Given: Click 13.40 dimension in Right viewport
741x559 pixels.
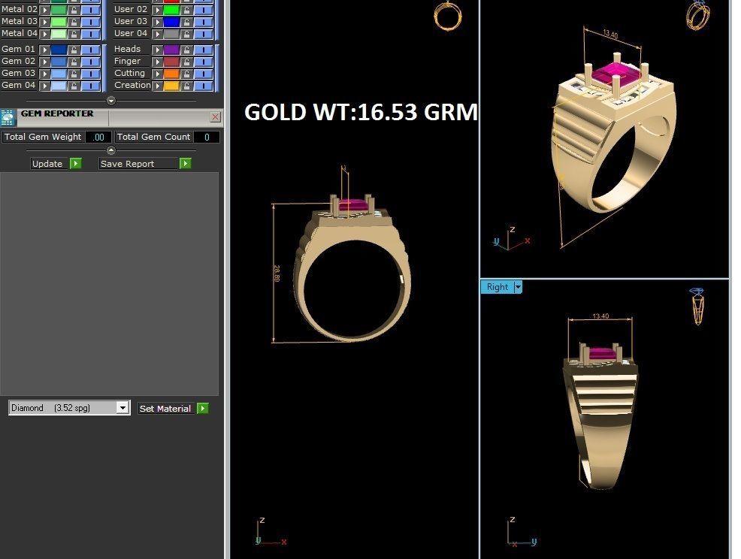Looking at the screenshot, I should (x=600, y=316).
